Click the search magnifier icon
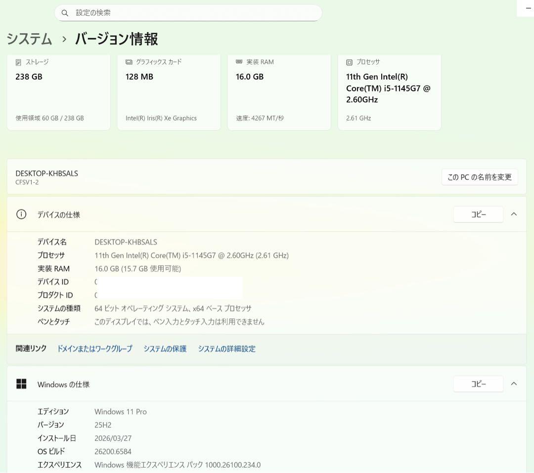This screenshot has height=473, width=534. pos(65,13)
